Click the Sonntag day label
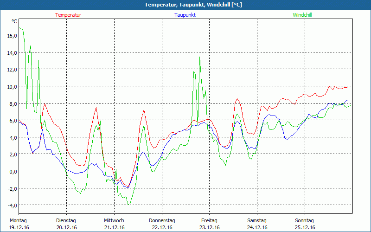The image size is (371, 232). pos(305,221)
